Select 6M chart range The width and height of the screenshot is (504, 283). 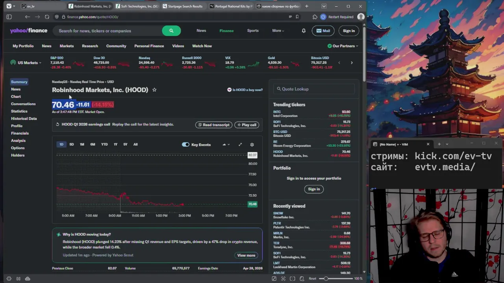pyautogui.click(x=93, y=144)
